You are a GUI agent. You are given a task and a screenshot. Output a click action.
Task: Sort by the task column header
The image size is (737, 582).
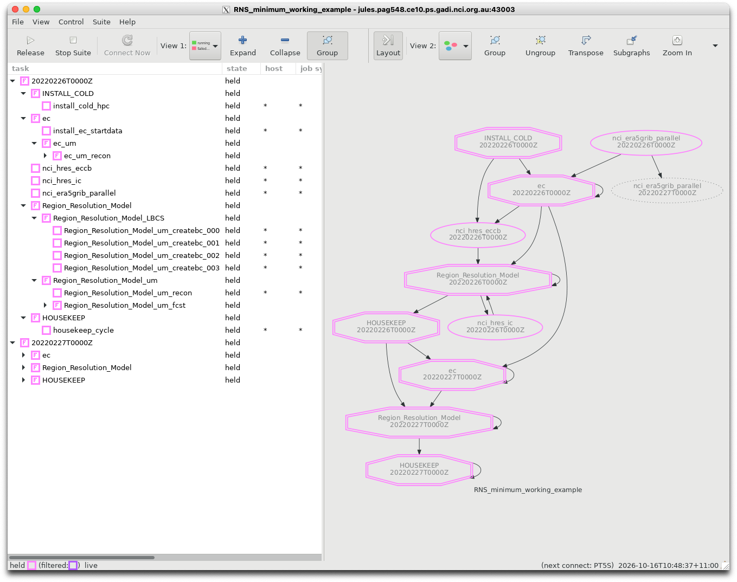(x=114, y=69)
